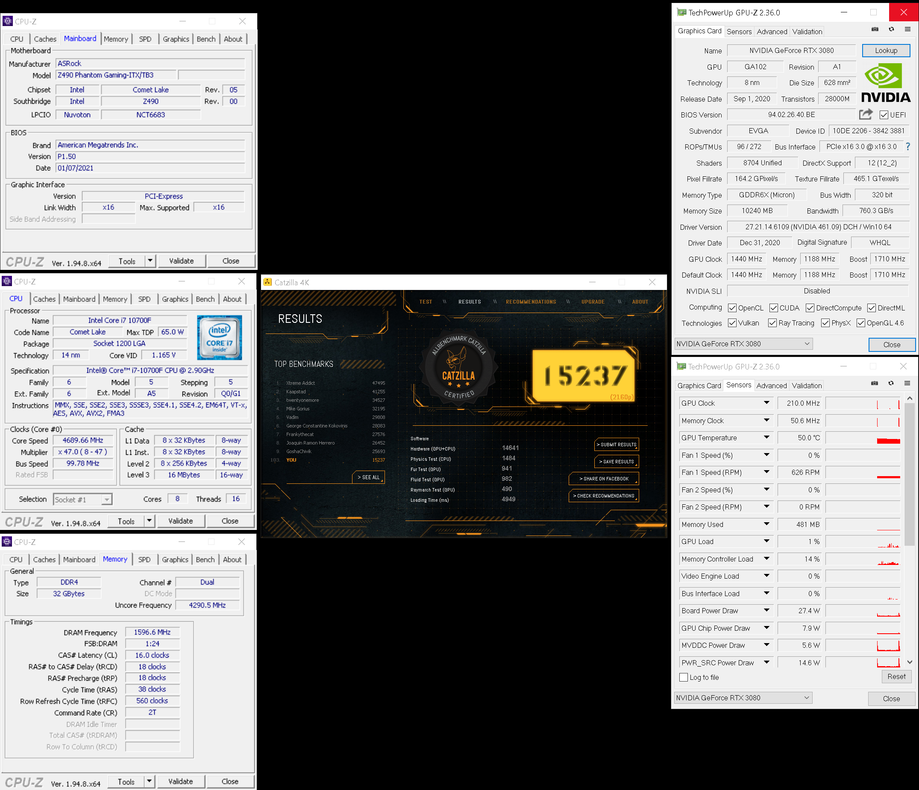The height and width of the screenshot is (790, 919).
Task: Click the CPU-Z app icon in CPU tab window title bar
Action: pos(7,281)
